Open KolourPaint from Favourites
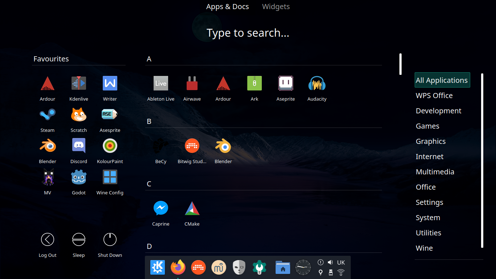Image resolution: width=496 pixels, height=279 pixels. tap(110, 151)
